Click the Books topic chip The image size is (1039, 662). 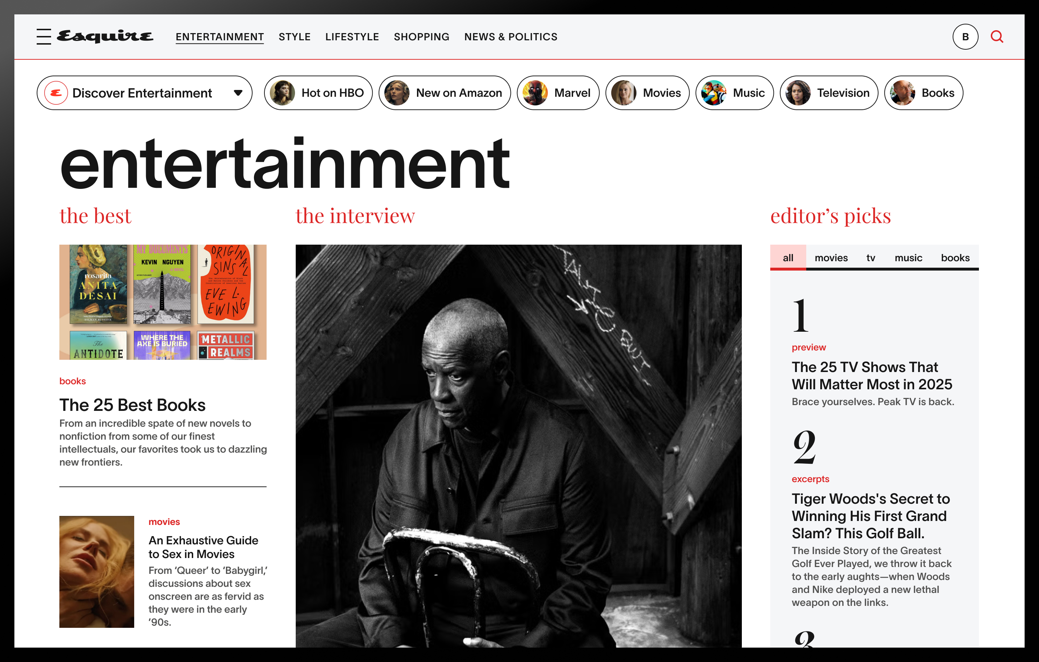tap(924, 93)
